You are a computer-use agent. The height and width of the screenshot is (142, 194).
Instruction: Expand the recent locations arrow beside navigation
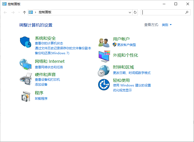point(19,12)
